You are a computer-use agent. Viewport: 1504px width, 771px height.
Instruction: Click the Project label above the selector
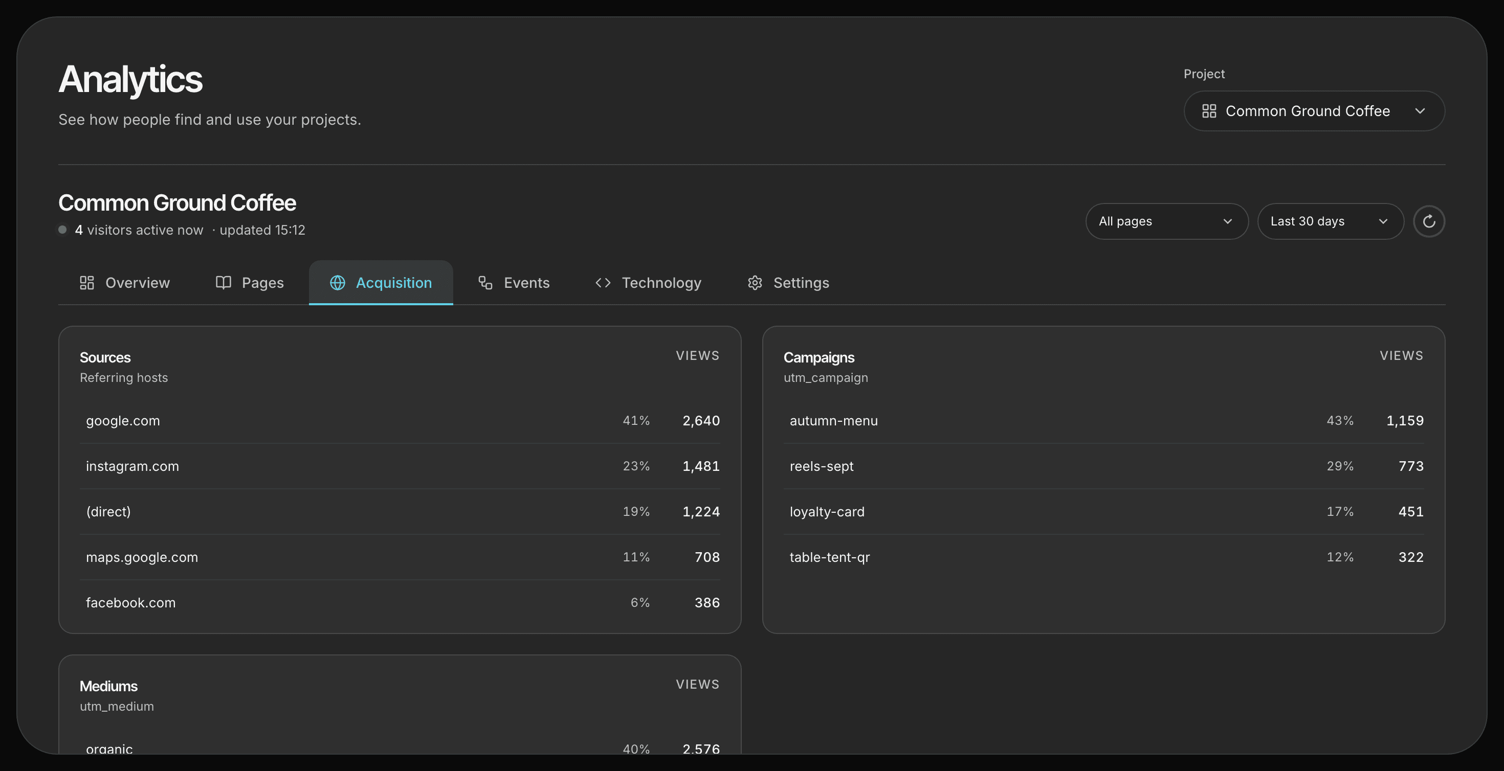pos(1204,74)
